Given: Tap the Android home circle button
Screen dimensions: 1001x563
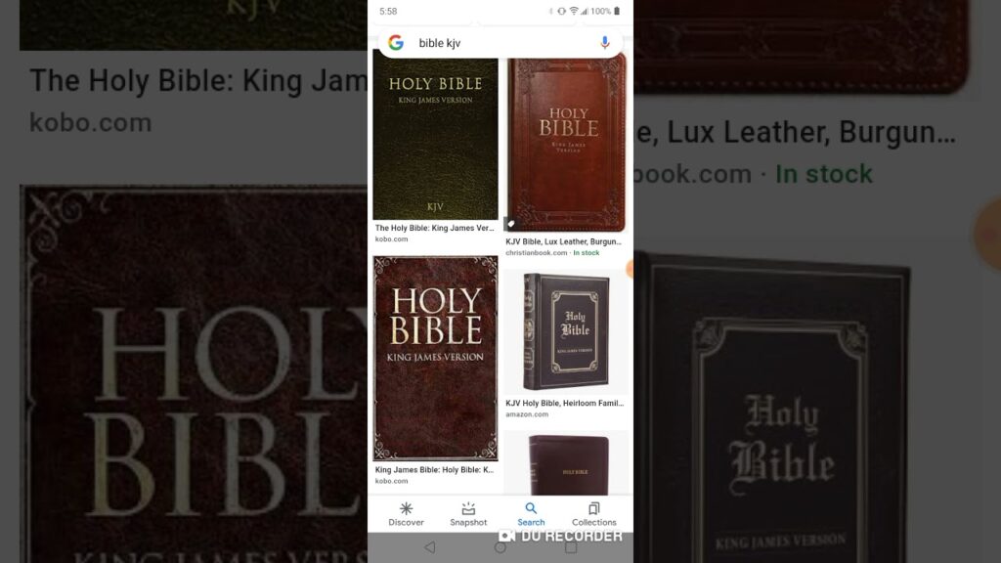Looking at the screenshot, I should (x=500, y=547).
